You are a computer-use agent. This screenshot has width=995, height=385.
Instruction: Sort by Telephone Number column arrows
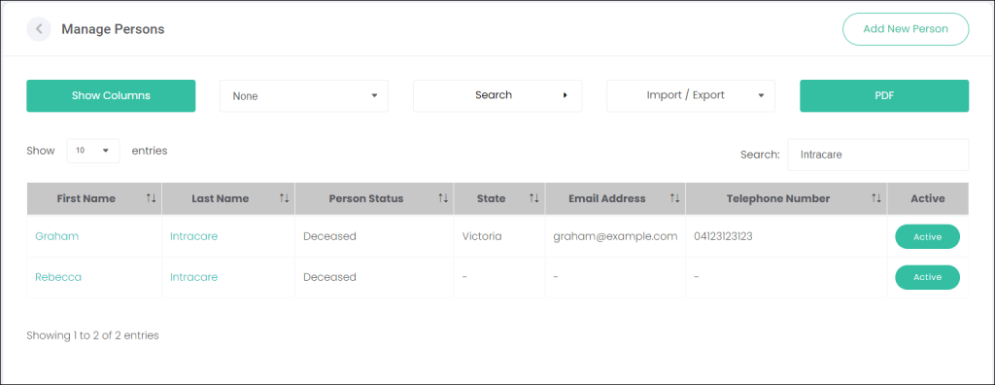[876, 199]
